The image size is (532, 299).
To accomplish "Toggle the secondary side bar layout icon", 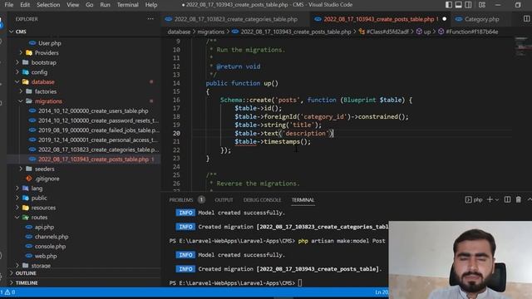I will point(468,5).
